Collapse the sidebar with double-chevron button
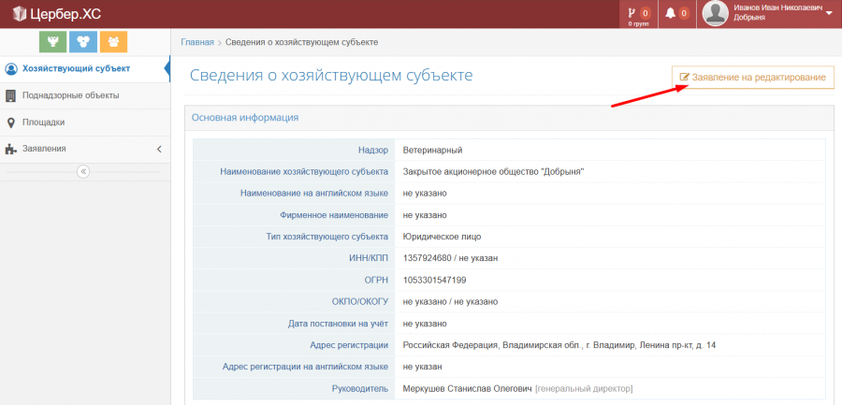842x405 pixels. tap(83, 171)
